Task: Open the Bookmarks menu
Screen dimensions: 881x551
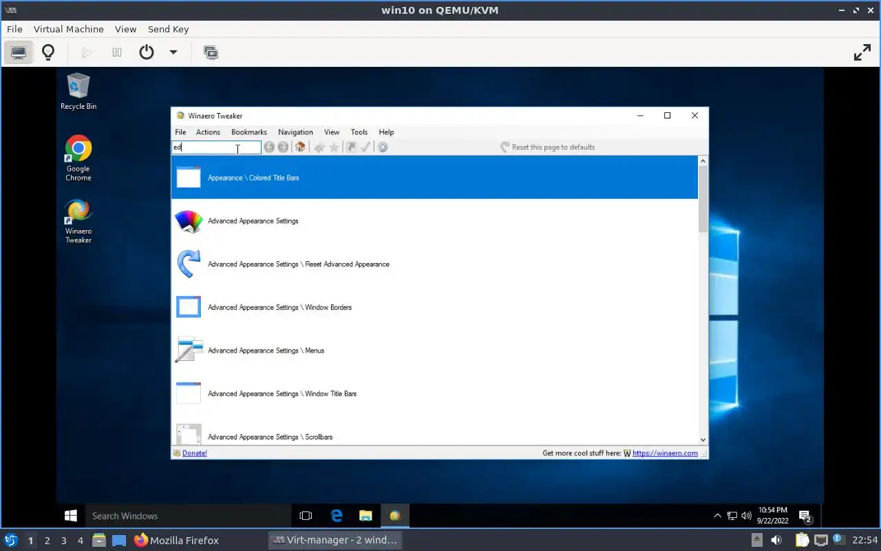Action: (248, 132)
